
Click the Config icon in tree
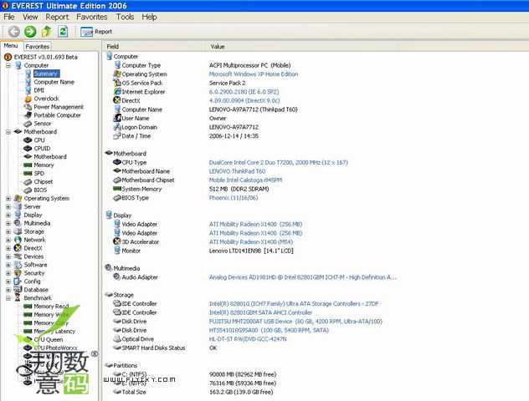click(x=18, y=282)
